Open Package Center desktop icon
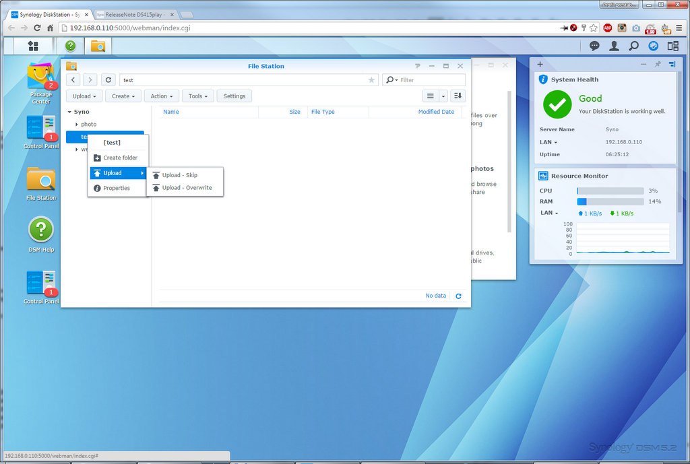The image size is (690, 464). pyautogui.click(x=41, y=84)
